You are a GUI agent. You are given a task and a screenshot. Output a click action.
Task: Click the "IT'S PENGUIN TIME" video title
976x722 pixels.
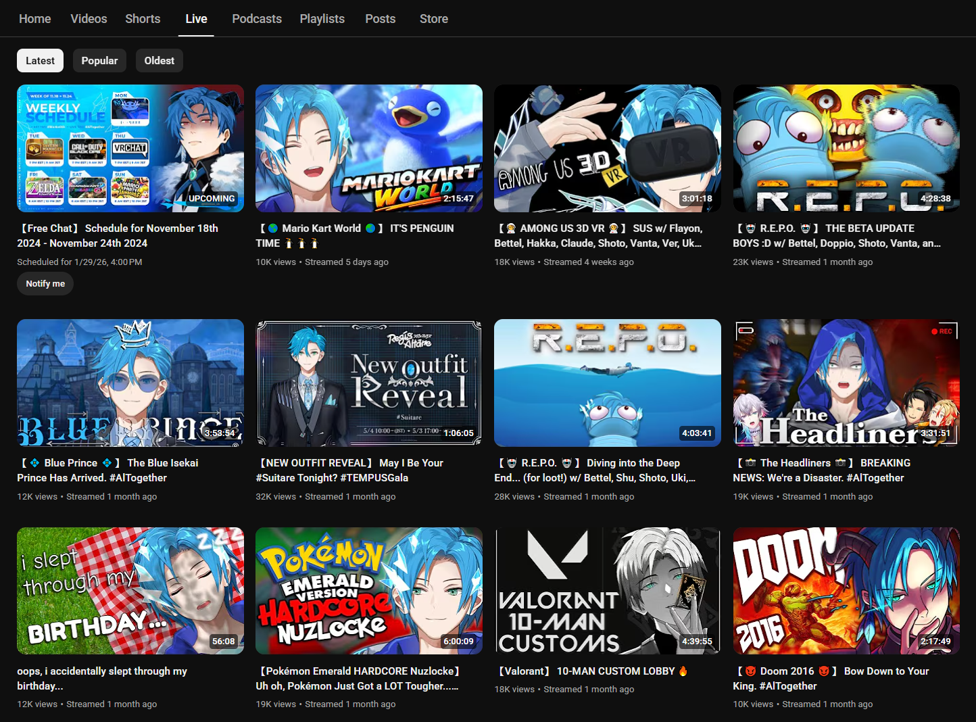[x=355, y=236]
